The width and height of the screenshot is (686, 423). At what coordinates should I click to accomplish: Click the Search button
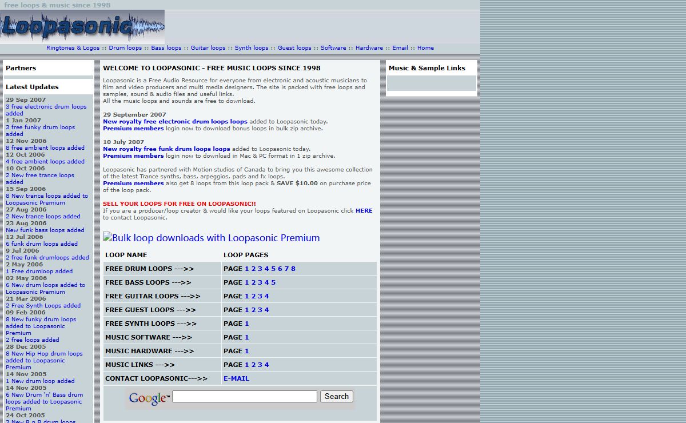[337, 397]
